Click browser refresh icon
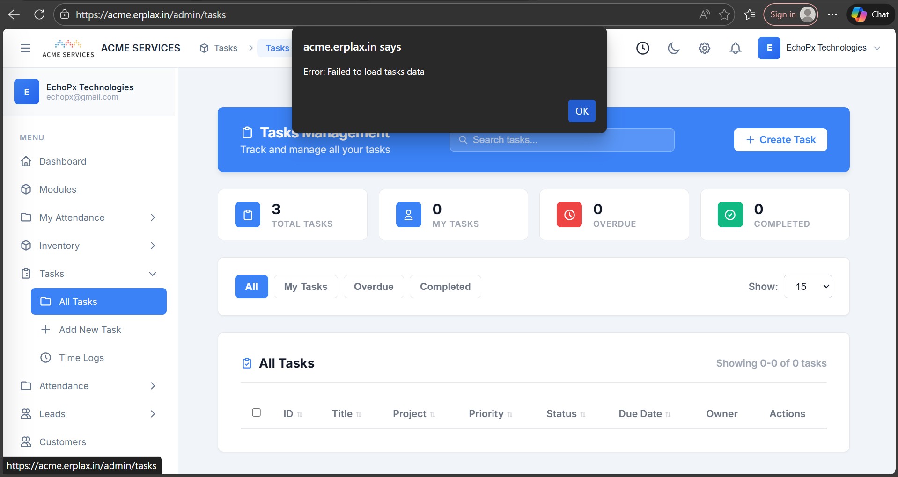Viewport: 898px width, 477px height. coord(39,14)
